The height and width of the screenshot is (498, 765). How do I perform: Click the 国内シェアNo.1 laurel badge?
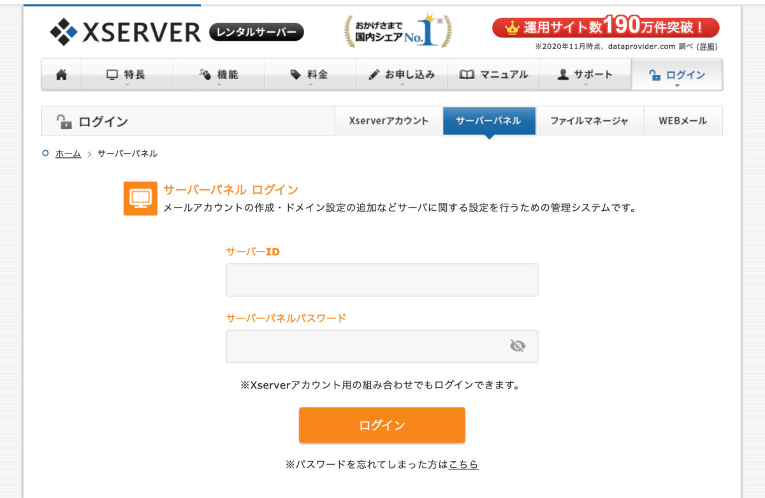[398, 31]
